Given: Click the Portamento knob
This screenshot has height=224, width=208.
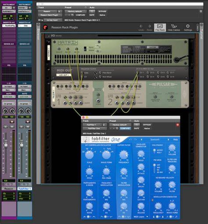Looking at the screenshot, I should click(89, 193).
